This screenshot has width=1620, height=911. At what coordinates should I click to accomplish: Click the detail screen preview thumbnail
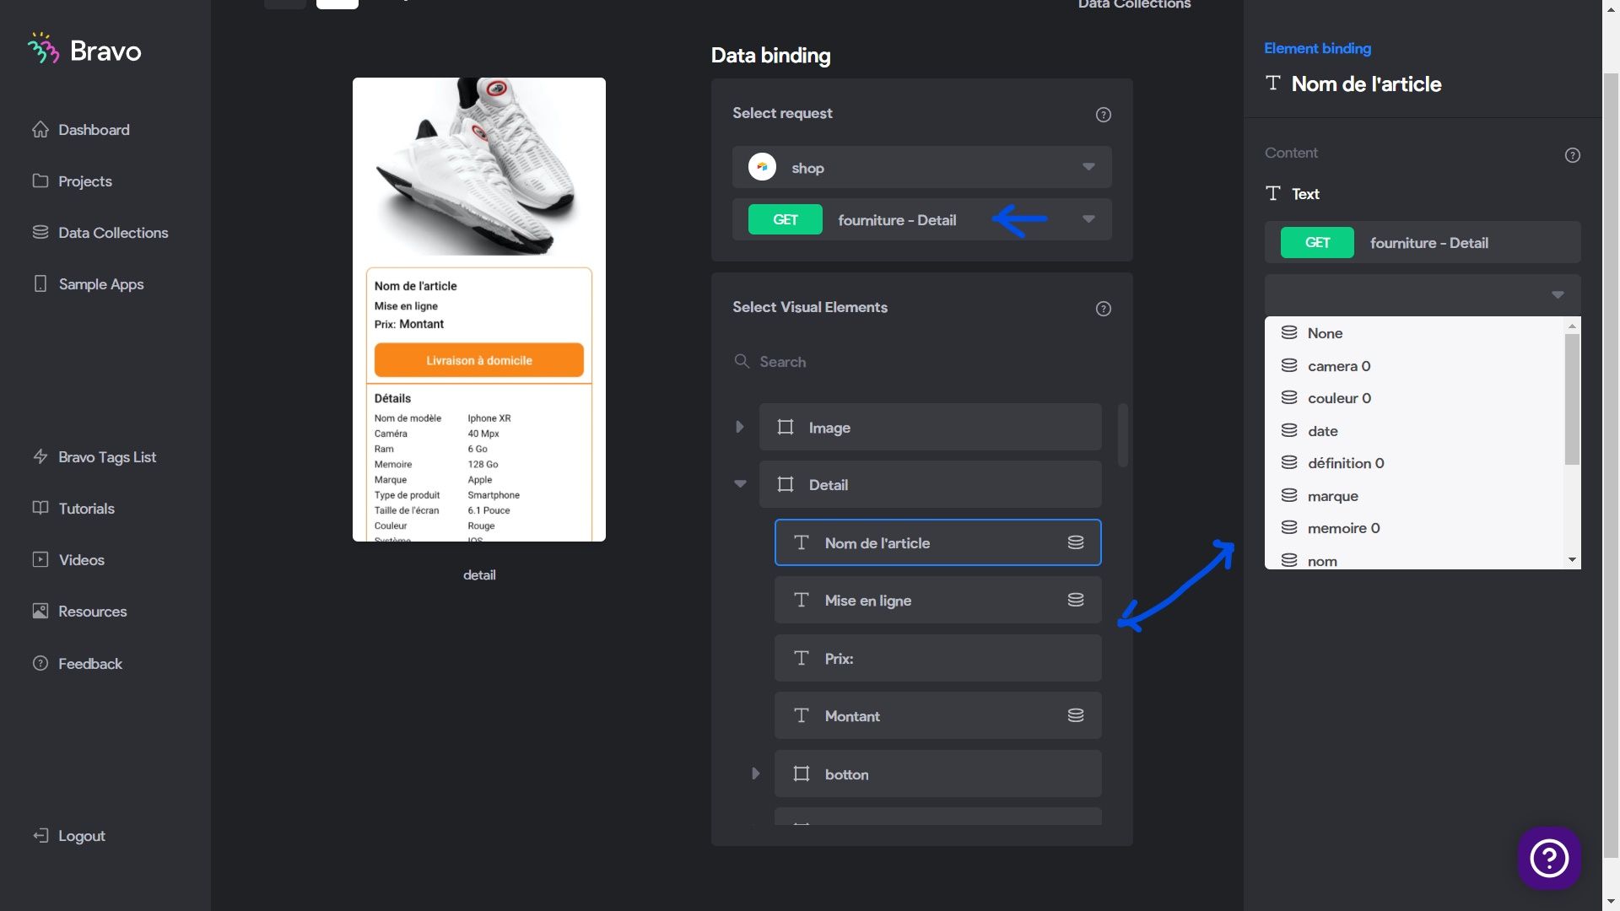[x=479, y=310]
